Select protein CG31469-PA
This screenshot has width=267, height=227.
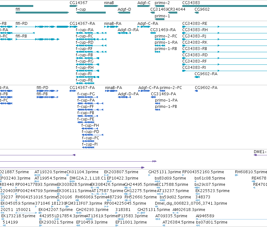[x=163, y=94]
